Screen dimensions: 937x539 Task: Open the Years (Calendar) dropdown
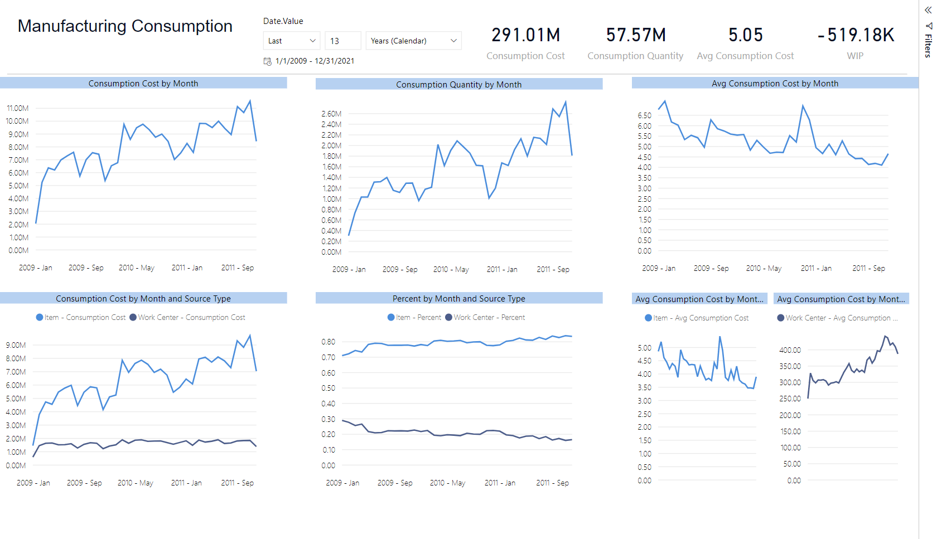click(414, 41)
